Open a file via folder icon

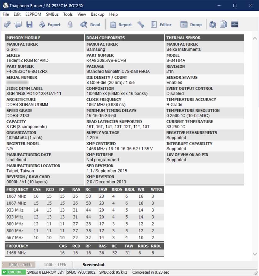click(18, 25)
